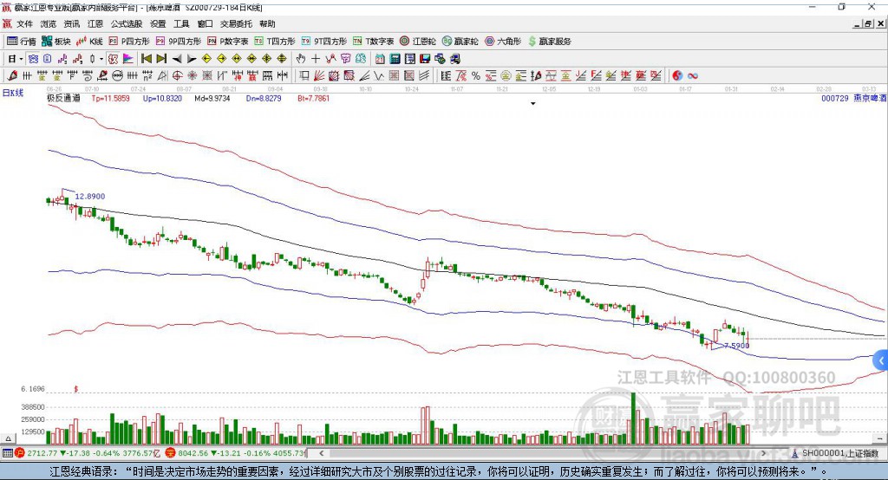This screenshot has width=888, height=480.
Task: Open the 公式选股 menu
Action: 127,23
